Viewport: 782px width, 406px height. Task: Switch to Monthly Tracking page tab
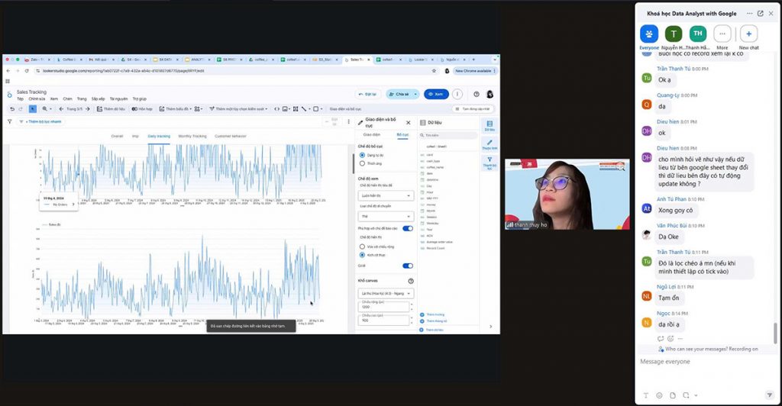pos(192,136)
